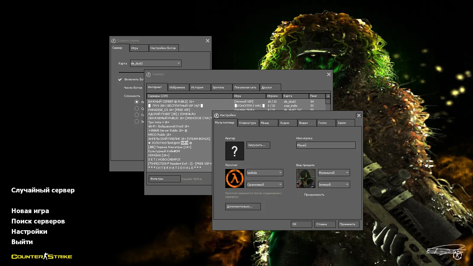Close the Settings dialog with X
473x266 pixels.
click(x=359, y=116)
